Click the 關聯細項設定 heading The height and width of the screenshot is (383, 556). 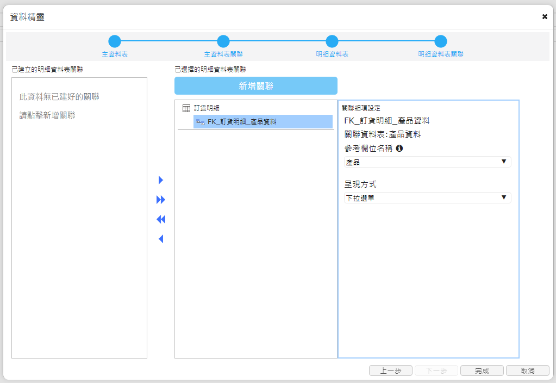tap(361, 108)
